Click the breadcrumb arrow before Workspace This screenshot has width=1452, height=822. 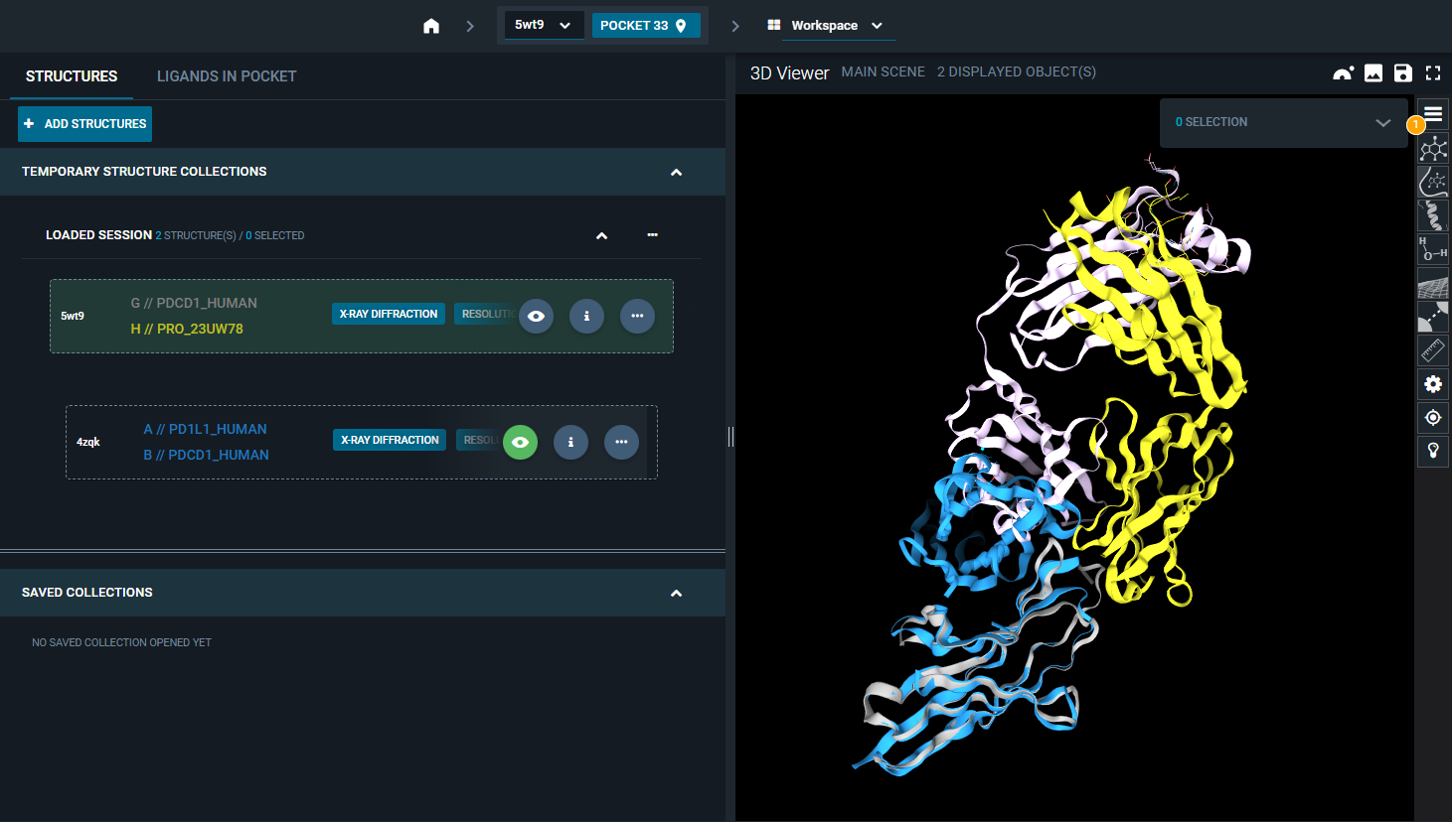click(735, 26)
